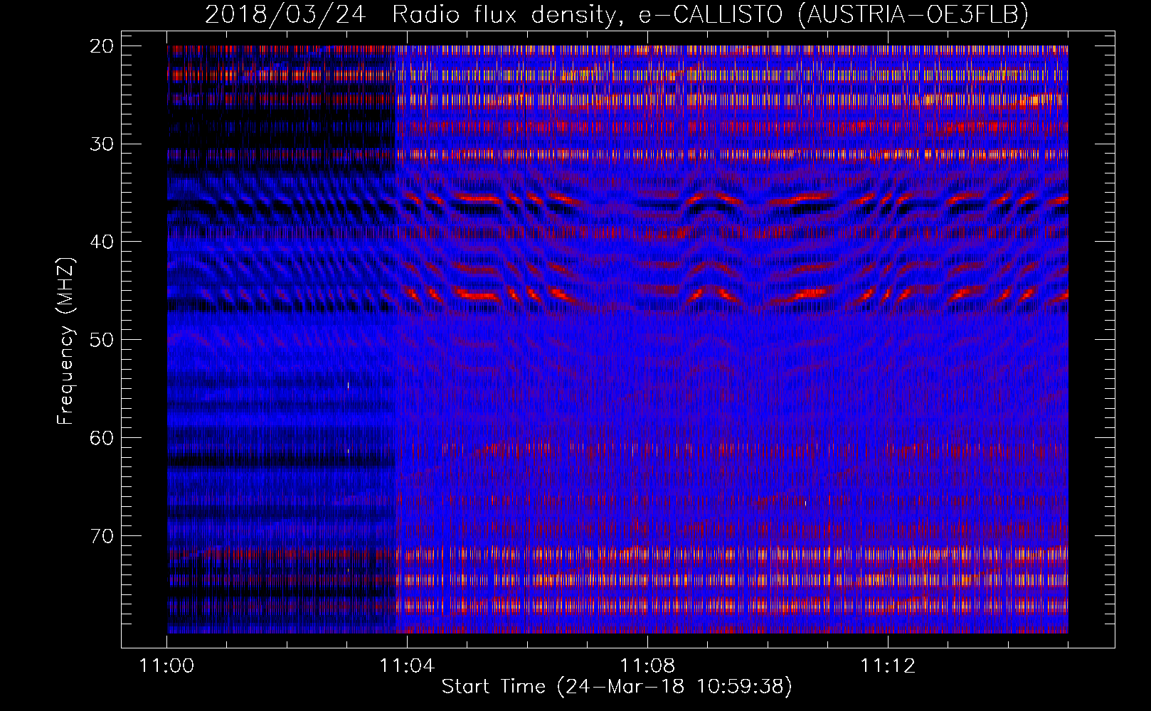Click the 11:00 time tick label
Screen dimensions: 1151x711
pos(167,666)
